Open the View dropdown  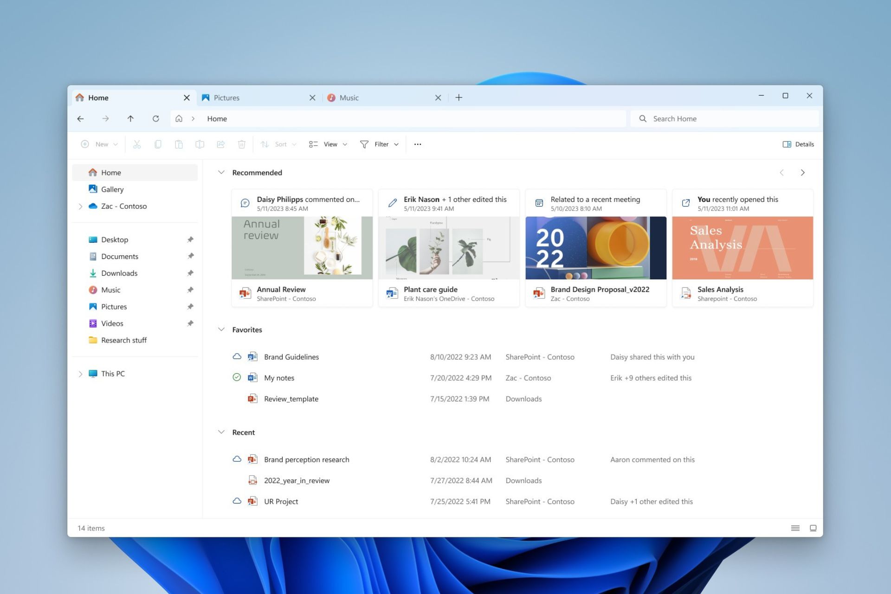pyautogui.click(x=328, y=144)
